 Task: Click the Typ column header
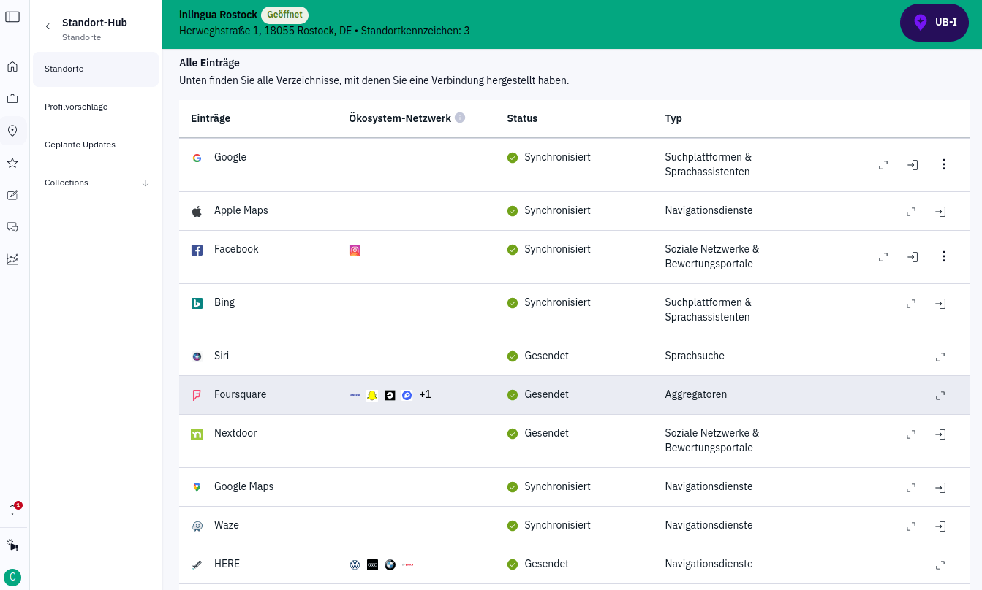coord(673,118)
